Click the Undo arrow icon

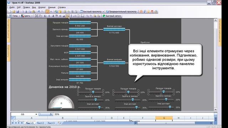click(x=39, y=12)
